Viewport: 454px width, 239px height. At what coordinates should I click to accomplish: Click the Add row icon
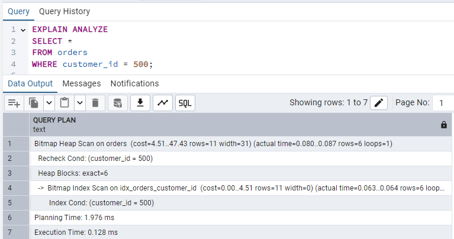coord(14,103)
